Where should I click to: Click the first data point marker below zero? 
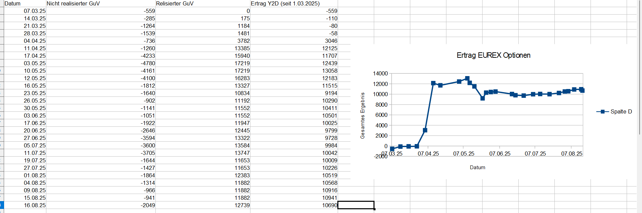point(392,149)
